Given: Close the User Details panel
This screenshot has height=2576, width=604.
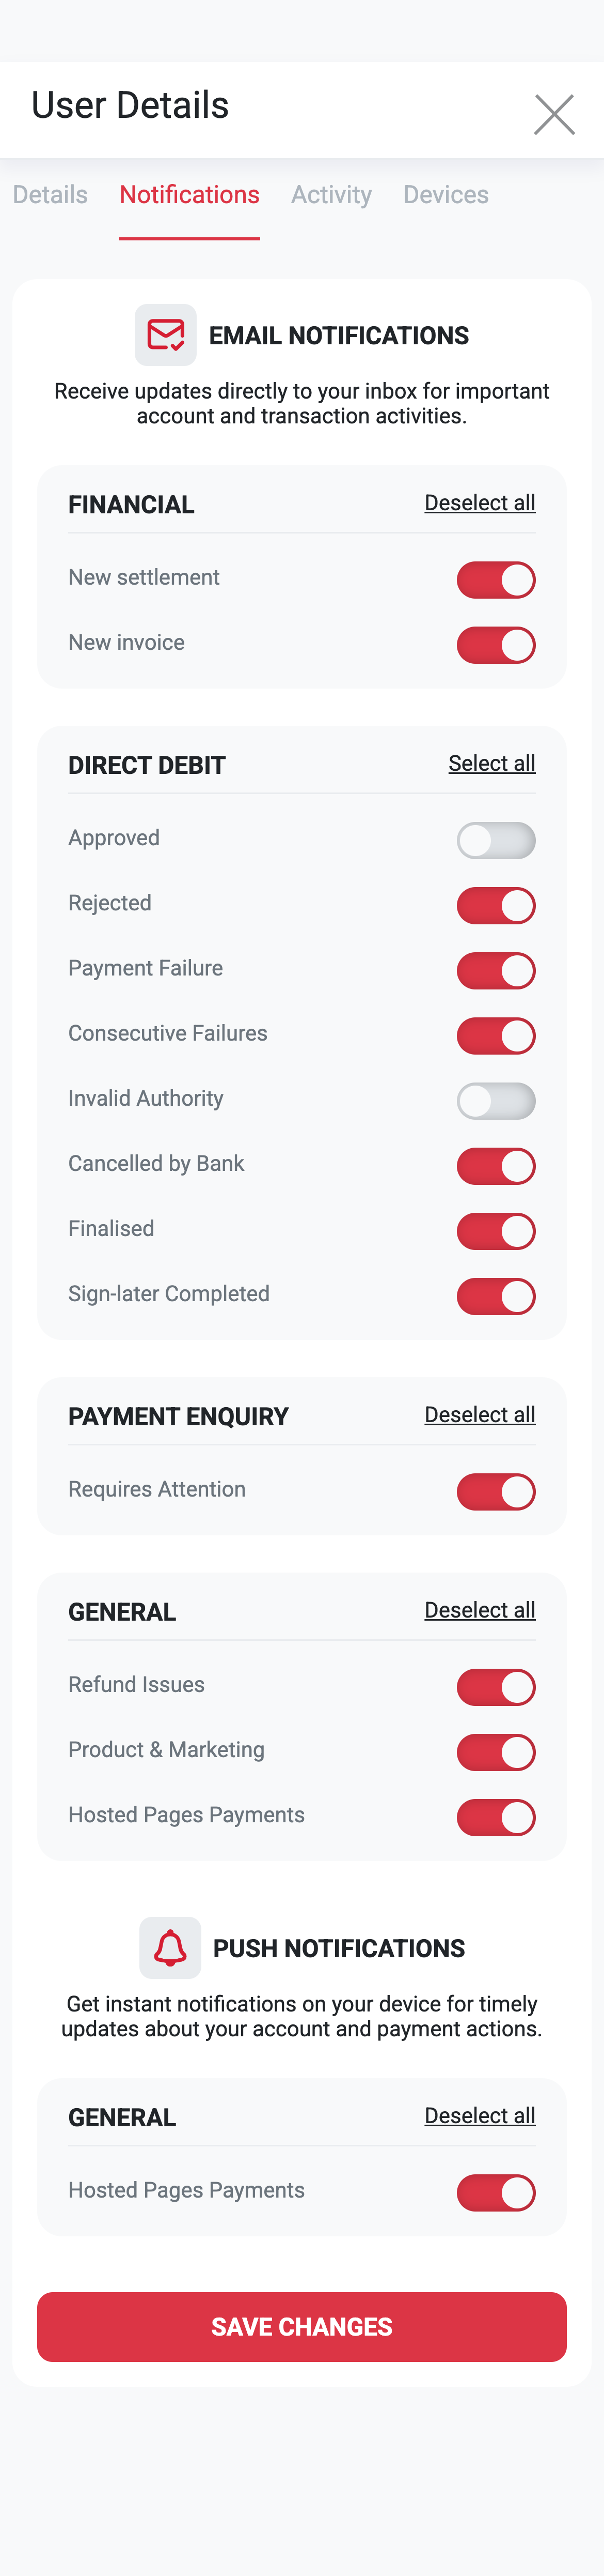Looking at the screenshot, I should pyautogui.click(x=554, y=114).
